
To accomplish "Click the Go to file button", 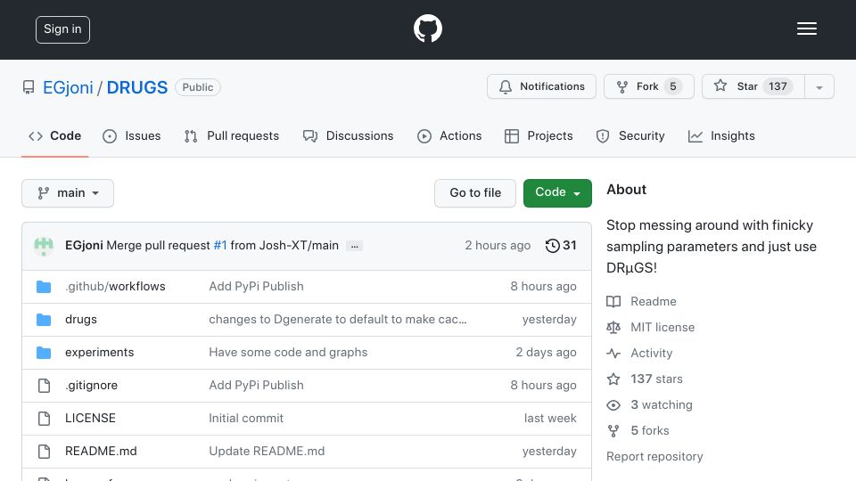I will pos(475,193).
